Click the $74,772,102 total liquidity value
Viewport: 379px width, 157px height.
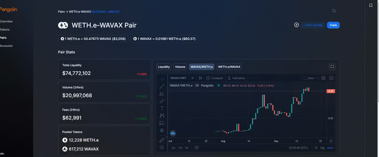click(76, 73)
